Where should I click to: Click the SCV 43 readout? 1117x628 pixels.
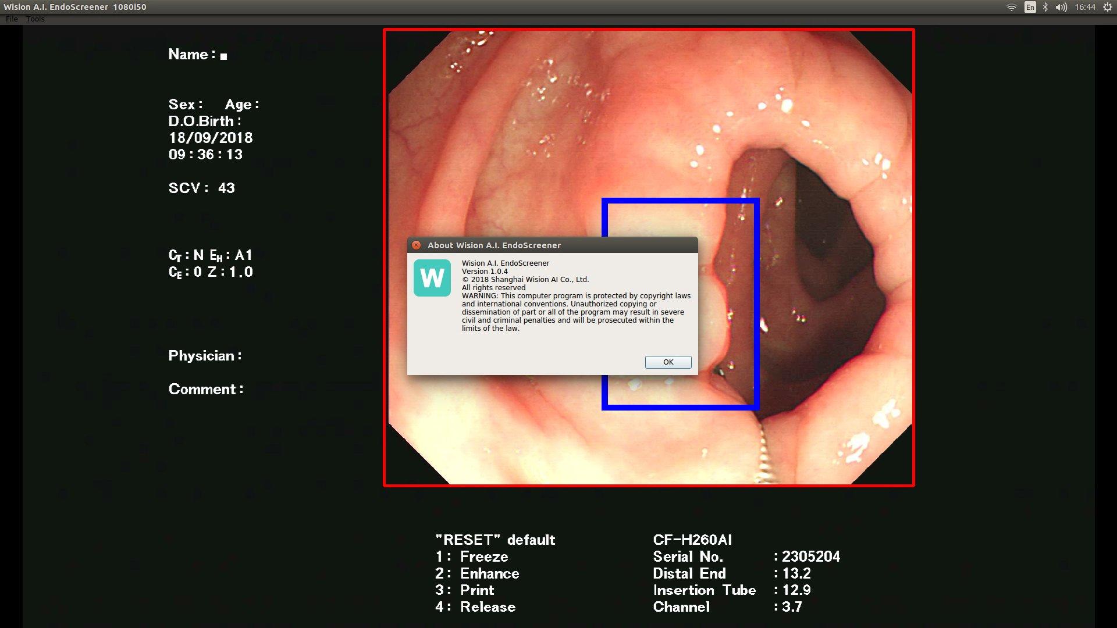pyautogui.click(x=201, y=188)
